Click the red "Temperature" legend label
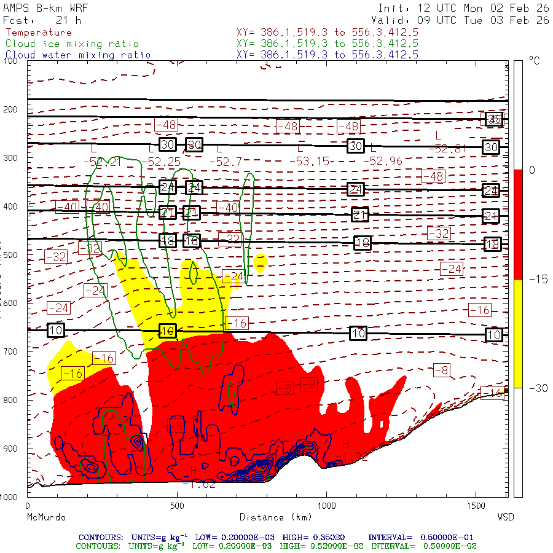This screenshot has height=553, width=553. pos(39,33)
